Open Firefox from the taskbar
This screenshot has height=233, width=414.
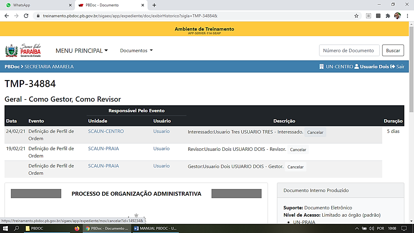(77, 228)
